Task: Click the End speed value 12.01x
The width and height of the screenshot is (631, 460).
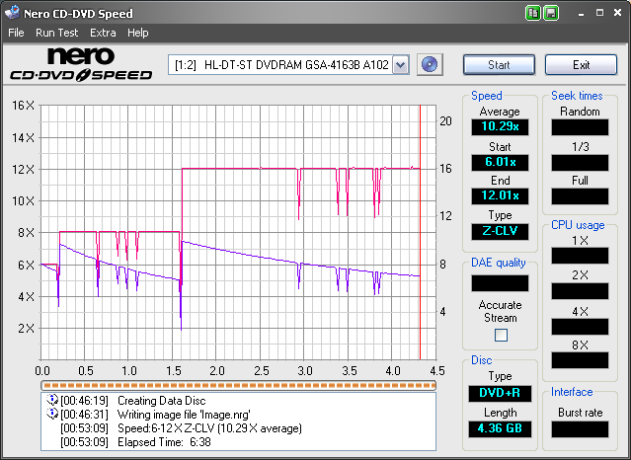Action: coord(500,196)
